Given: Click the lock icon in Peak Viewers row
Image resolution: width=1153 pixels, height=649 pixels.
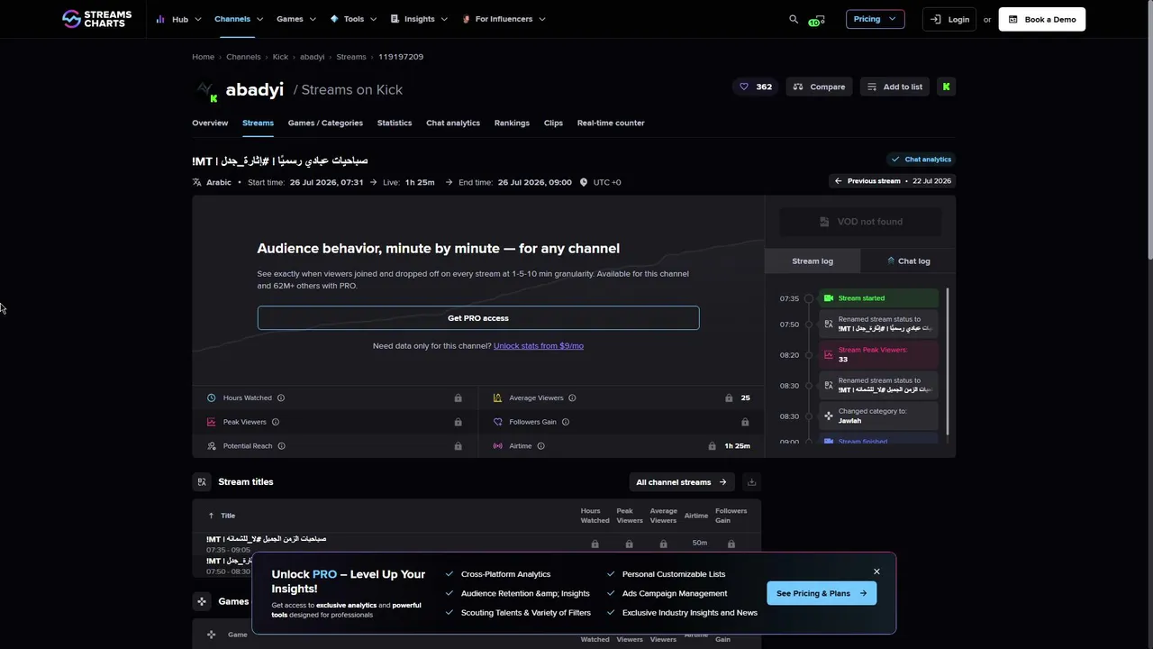Looking at the screenshot, I should [458, 422].
